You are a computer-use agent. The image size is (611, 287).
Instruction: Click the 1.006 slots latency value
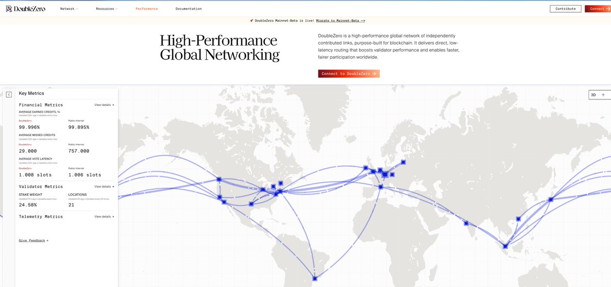[85, 174]
